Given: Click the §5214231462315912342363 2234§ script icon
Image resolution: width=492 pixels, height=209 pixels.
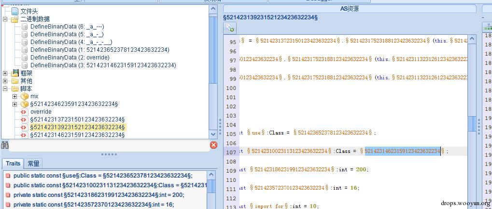Looking at the screenshot, I should tap(24, 135).
